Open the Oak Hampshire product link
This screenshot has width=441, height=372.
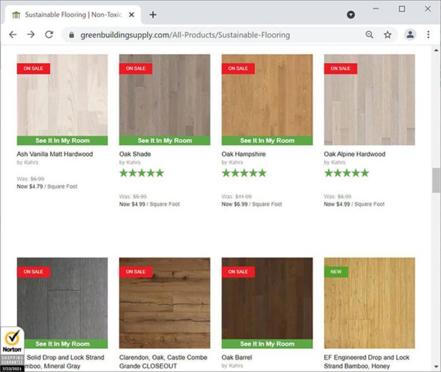click(x=244, y=154)
